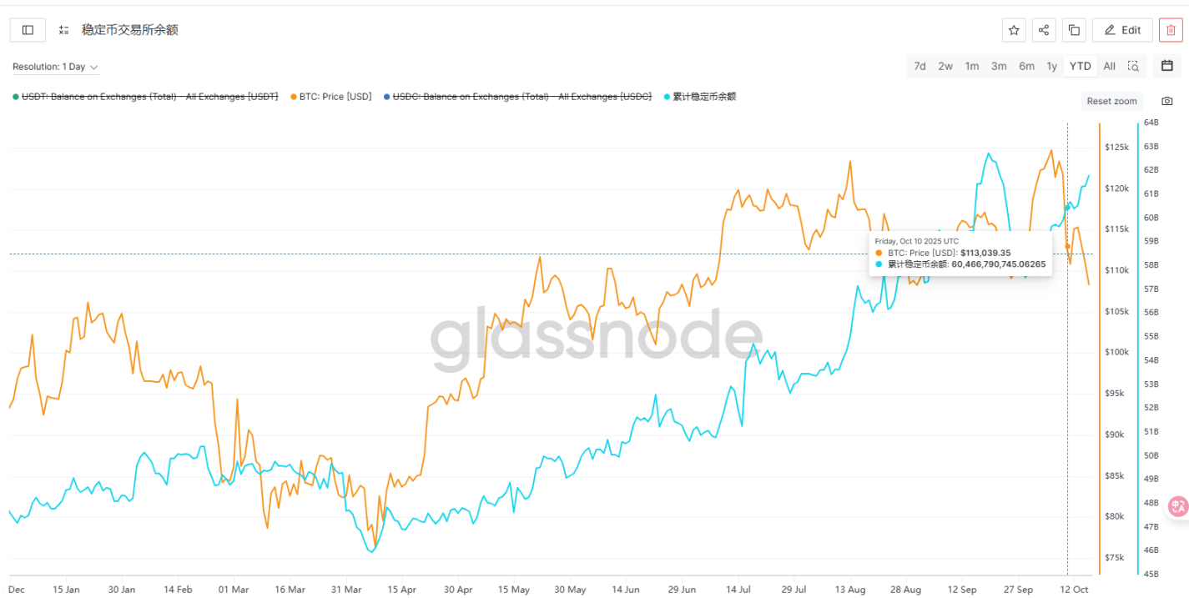Delete chart with red trash icon

point(1171,30)
